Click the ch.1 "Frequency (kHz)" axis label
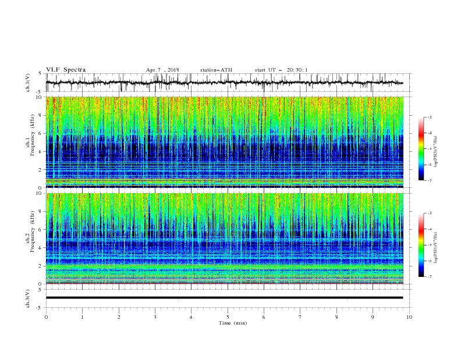The image size is (461, 356). coord(33,134)
